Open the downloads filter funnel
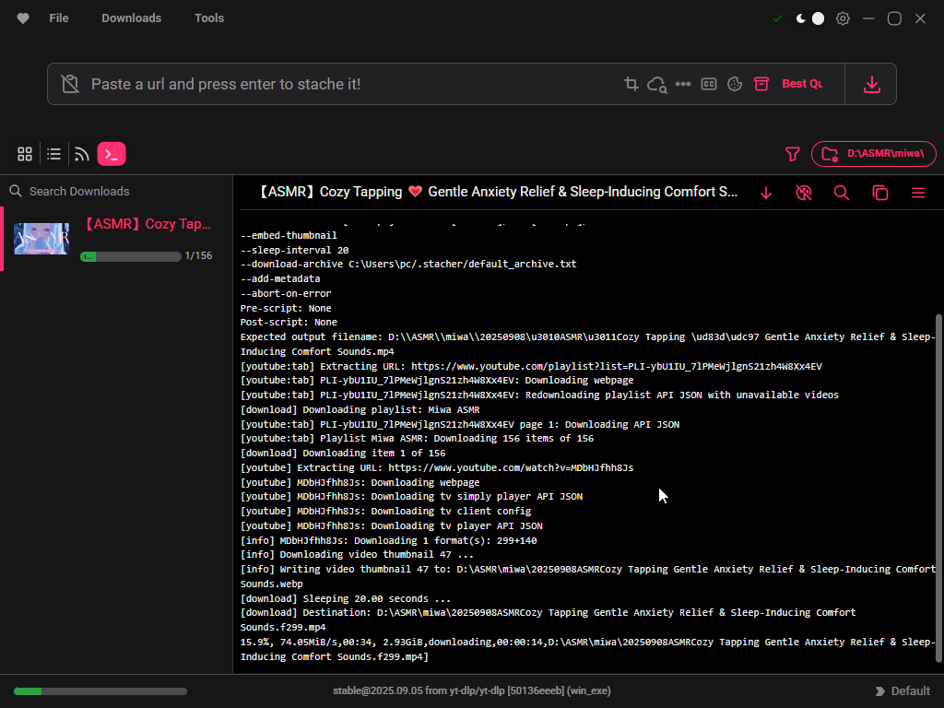Viewport: 944px width, 708px height. 792,154
